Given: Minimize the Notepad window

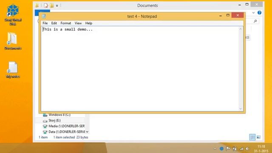Looking at the screenshot, I should tap(221, 15).
